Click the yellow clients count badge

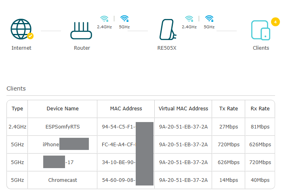tap(275, 22)
